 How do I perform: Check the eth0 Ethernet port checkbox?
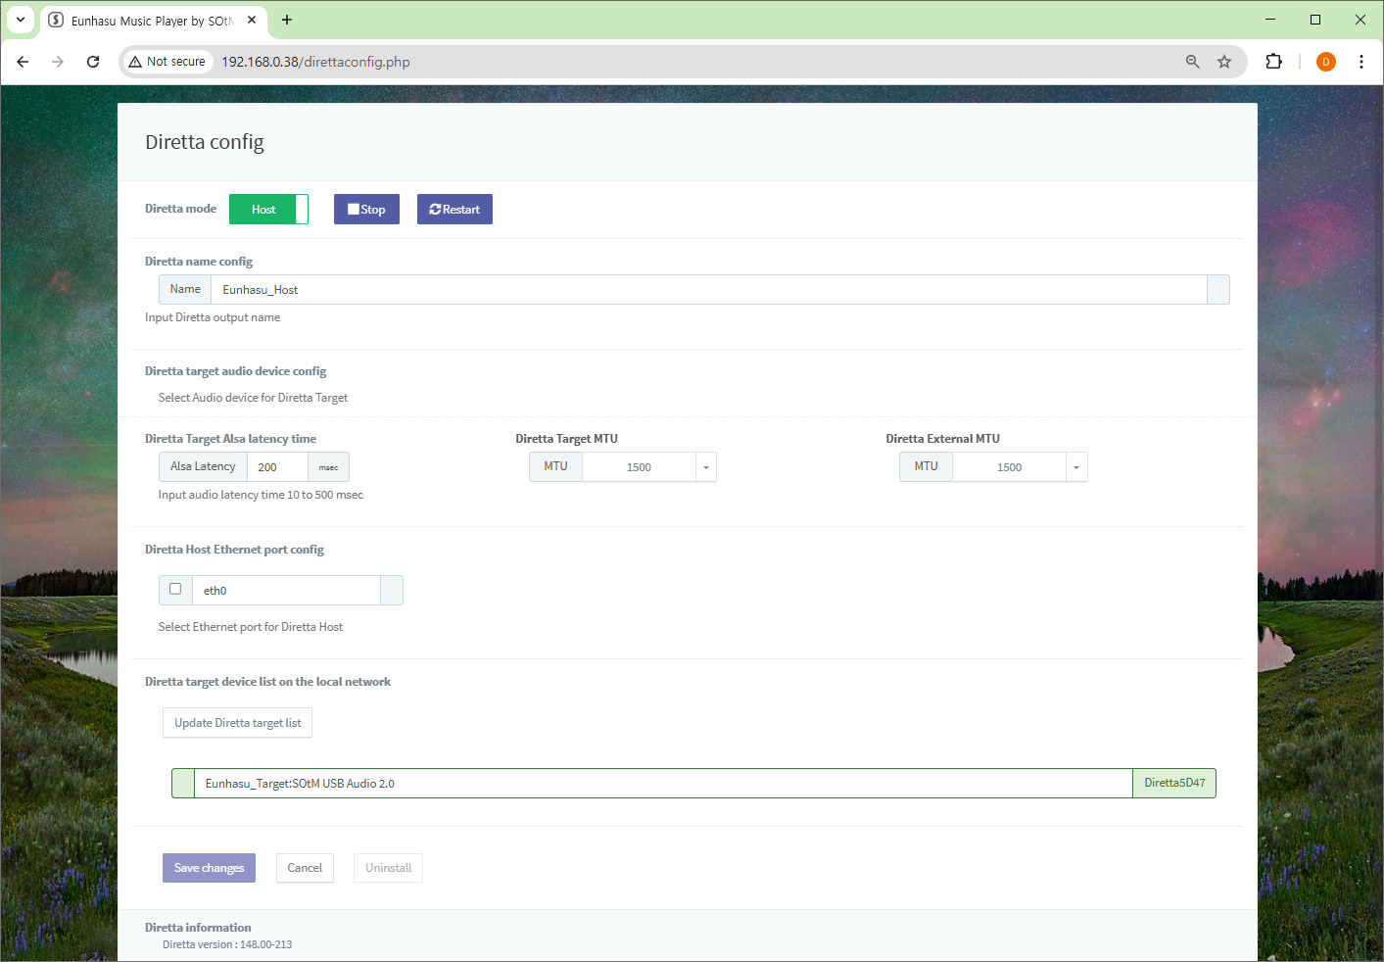[175, 590]
